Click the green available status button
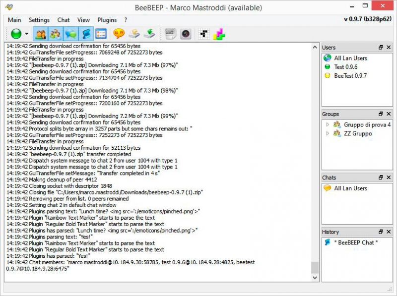 coord(16,34)
